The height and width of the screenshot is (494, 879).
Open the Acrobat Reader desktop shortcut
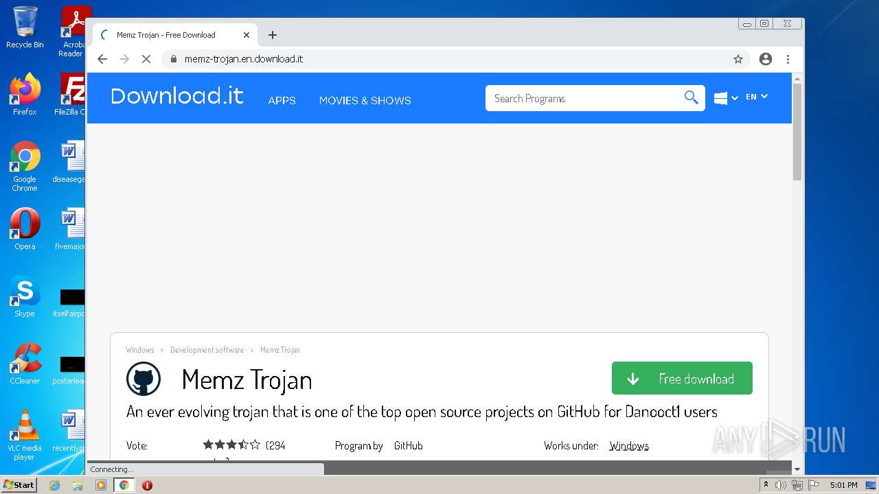(73, 32)
